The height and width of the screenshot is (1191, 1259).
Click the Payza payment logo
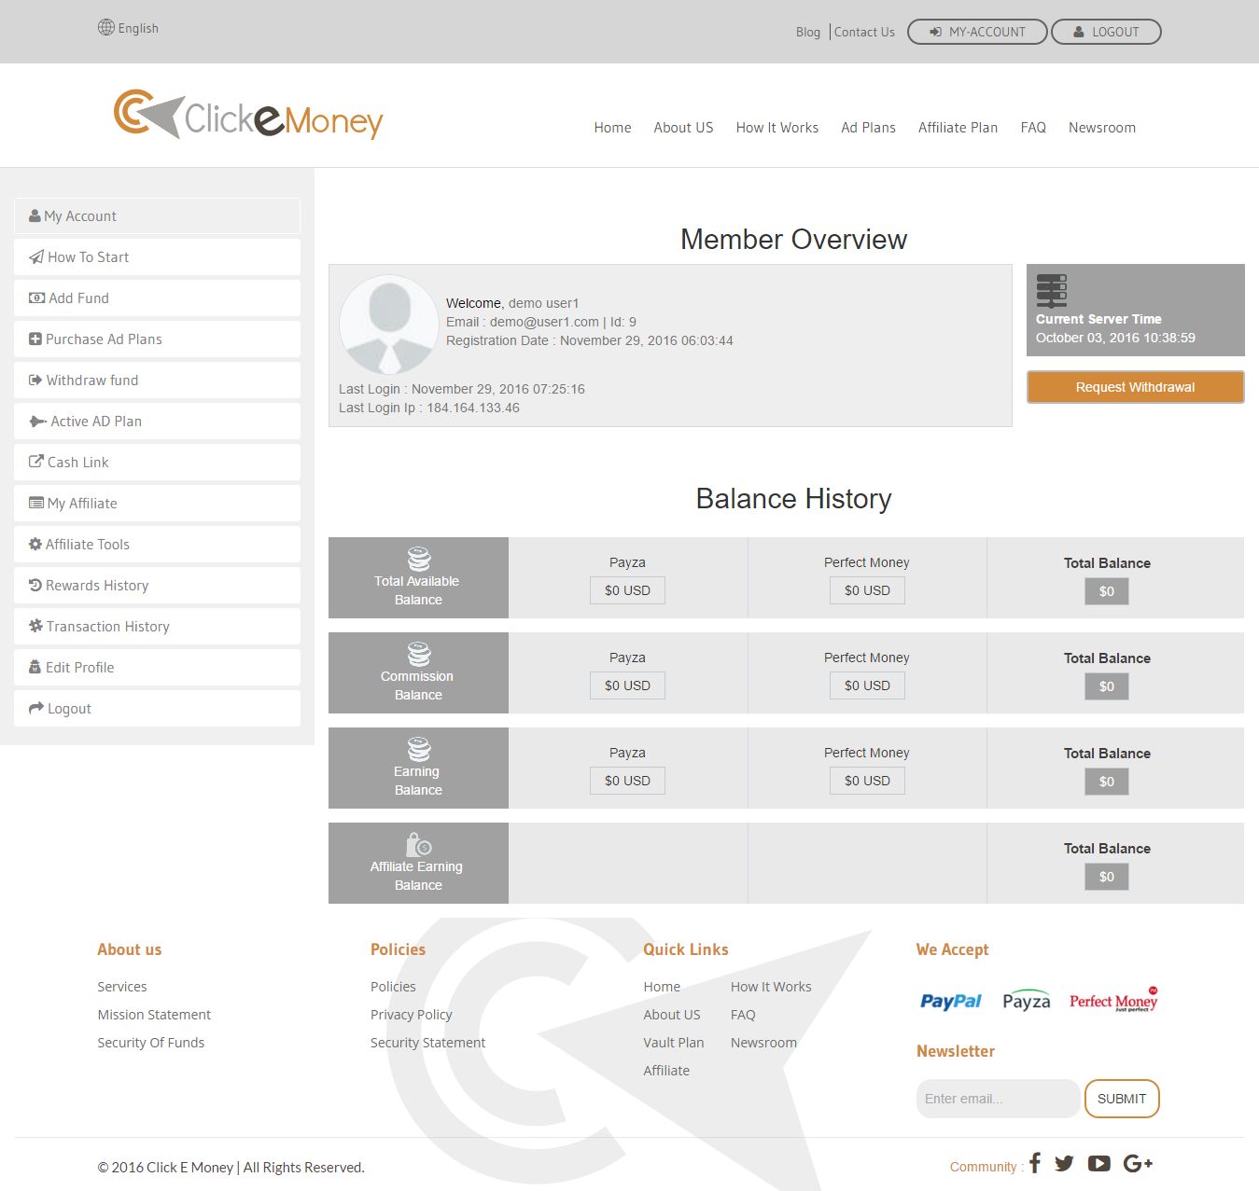(x=1027, y=1001)
